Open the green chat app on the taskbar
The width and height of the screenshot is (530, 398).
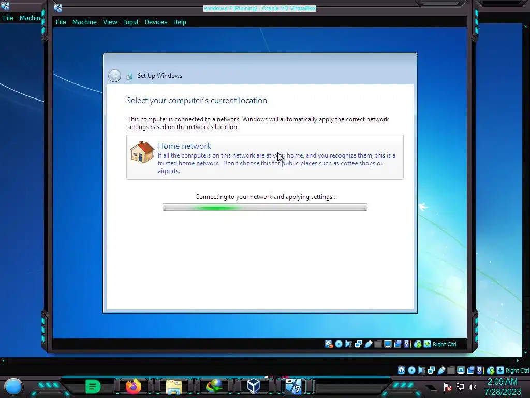point(93,387)
